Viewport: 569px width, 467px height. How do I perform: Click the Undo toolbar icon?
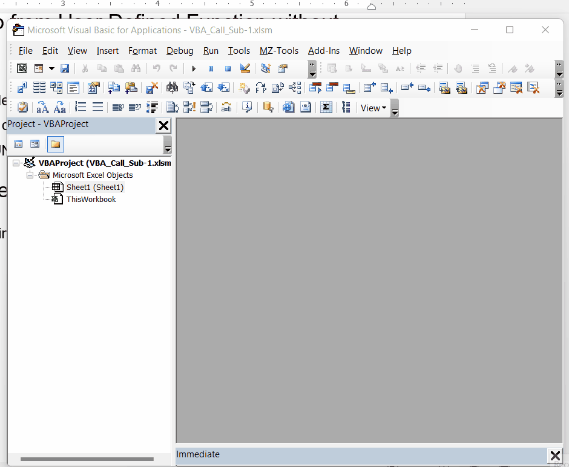point(156,68)
